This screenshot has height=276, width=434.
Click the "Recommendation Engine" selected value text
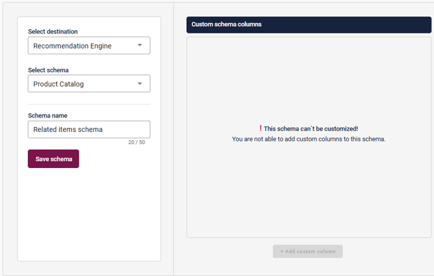pos(72,45)
